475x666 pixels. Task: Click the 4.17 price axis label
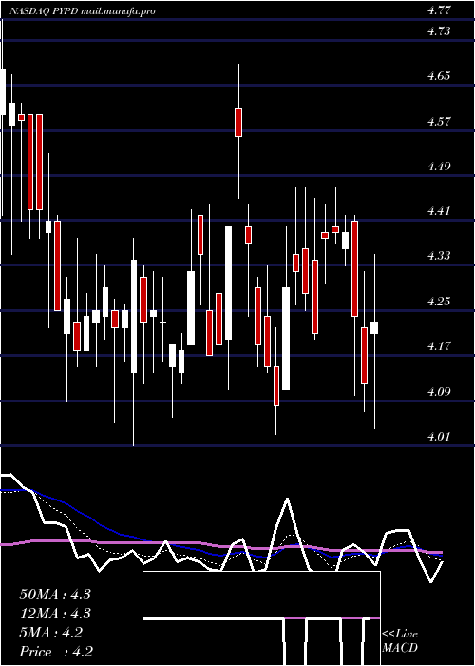[x=439, y=346]
